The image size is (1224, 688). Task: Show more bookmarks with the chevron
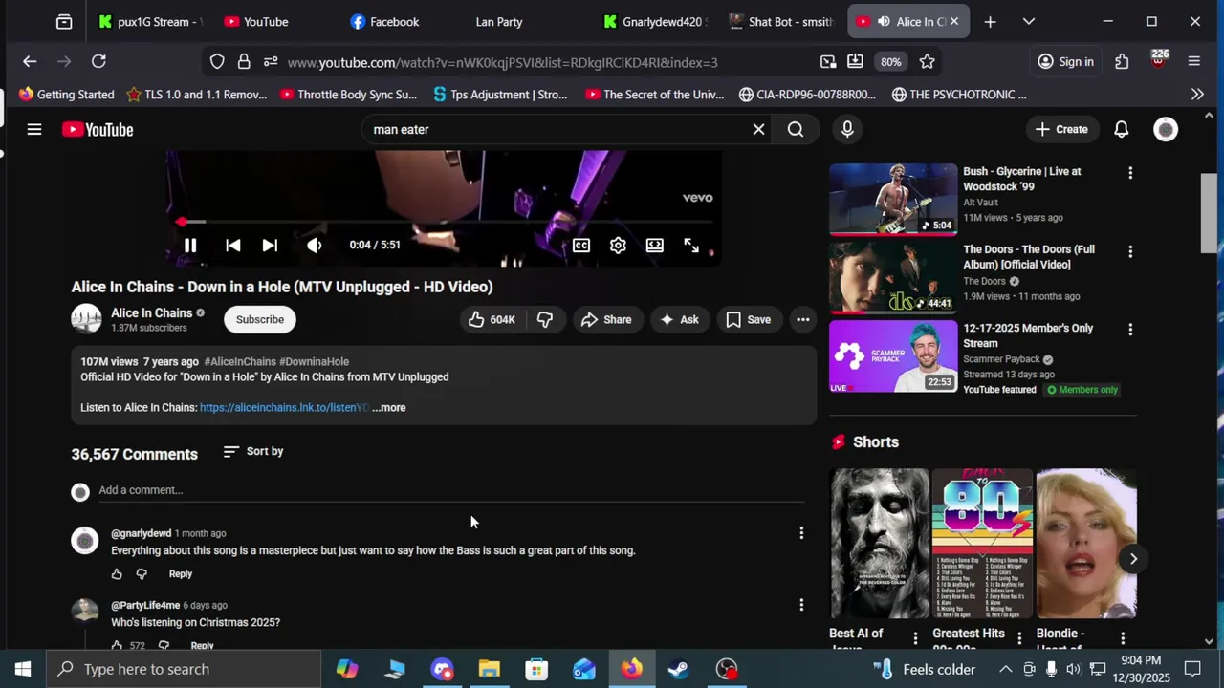click(1197, 95)
